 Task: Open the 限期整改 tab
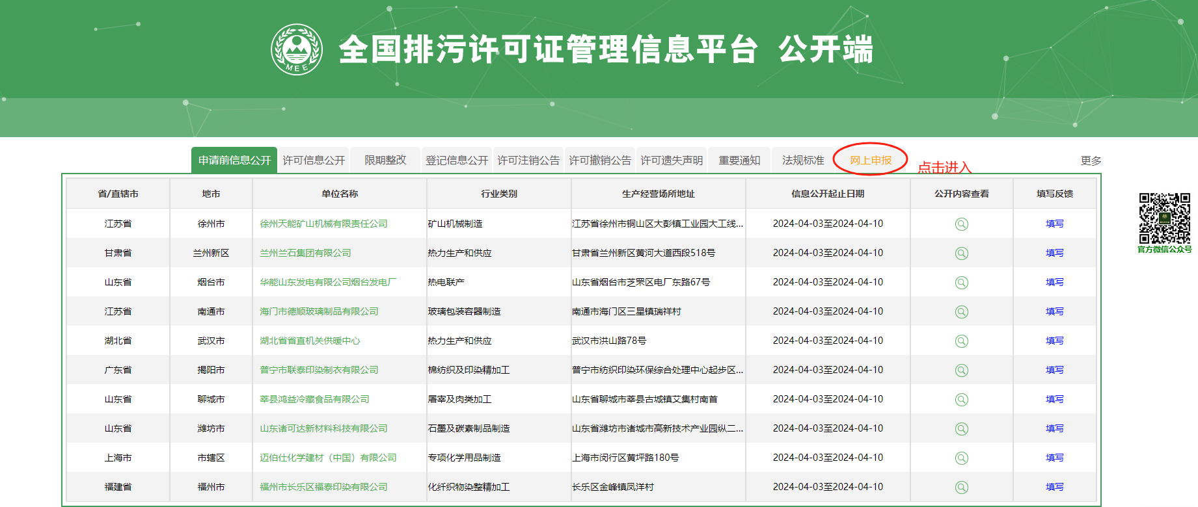385,161
